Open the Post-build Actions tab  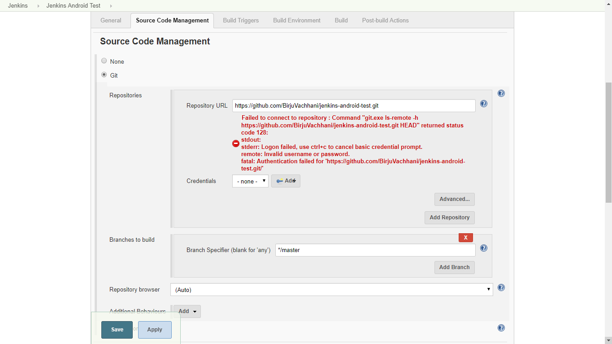[385, 20]
